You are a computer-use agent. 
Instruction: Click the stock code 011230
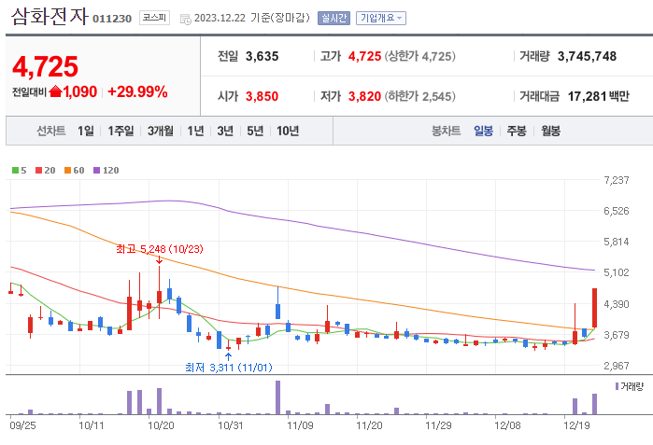(112, 19)
